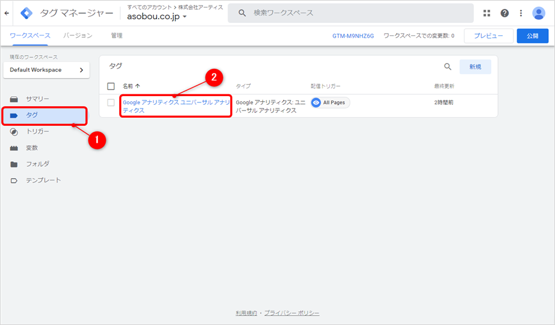Open フォルダ in the sidebar

(x=38, y=164)
